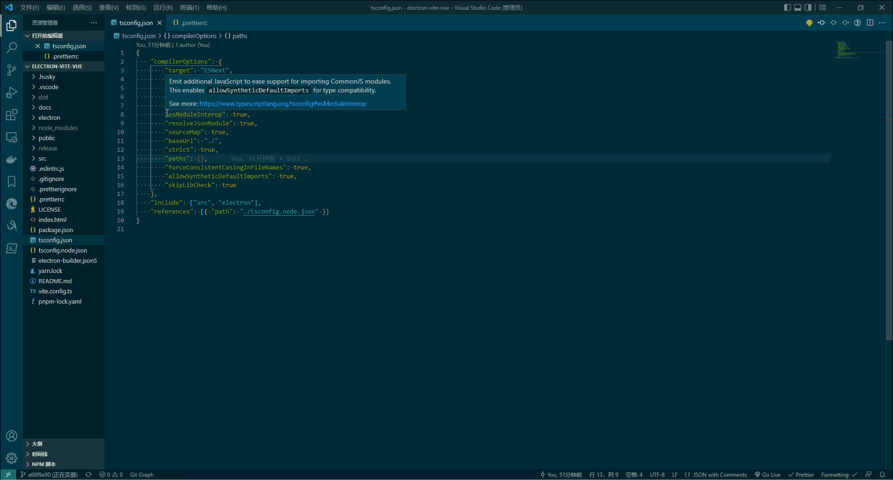Open the Manage gear icon
This screenshot has height=480, width=893.
(x=12, y=458)
